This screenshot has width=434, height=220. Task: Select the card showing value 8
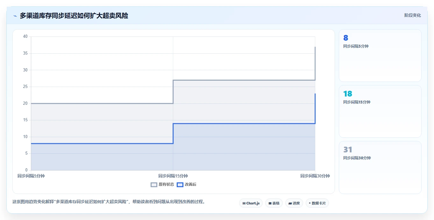[x=380, y=56]
